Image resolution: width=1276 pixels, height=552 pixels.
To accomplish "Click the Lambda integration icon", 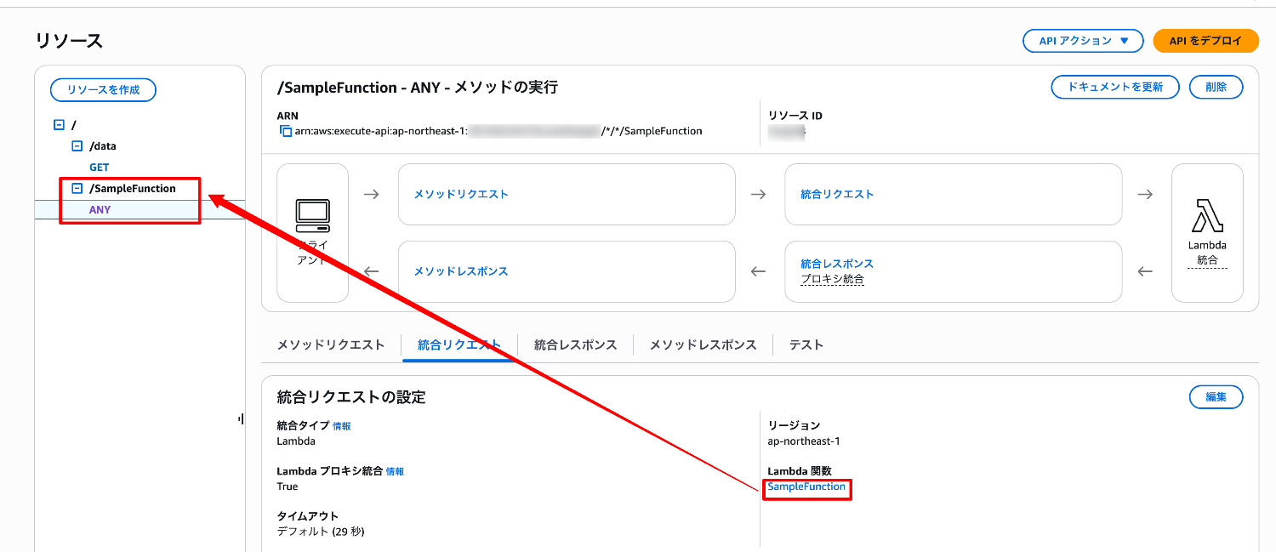I will (x=1207, y=216).
